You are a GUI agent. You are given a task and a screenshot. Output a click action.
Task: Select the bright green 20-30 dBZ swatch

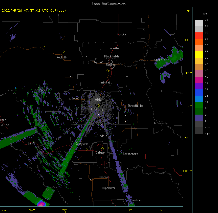click(x=199, y=105)
